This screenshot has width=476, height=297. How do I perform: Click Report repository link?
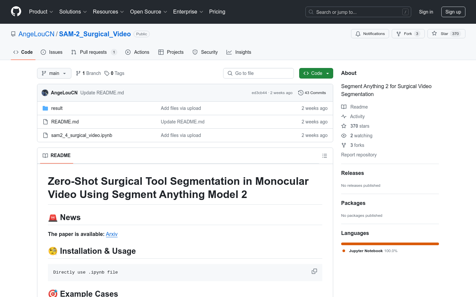click(x=359, y=155)
